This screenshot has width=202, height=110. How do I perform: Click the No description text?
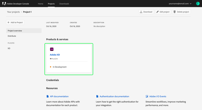[x=99, y=26]
